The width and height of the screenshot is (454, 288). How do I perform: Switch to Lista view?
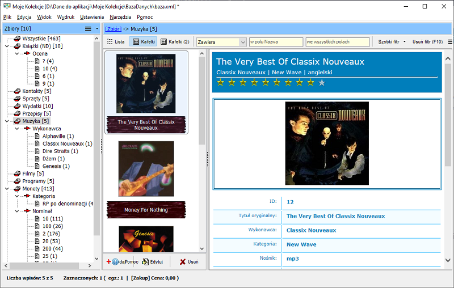(x=116, y=42)
